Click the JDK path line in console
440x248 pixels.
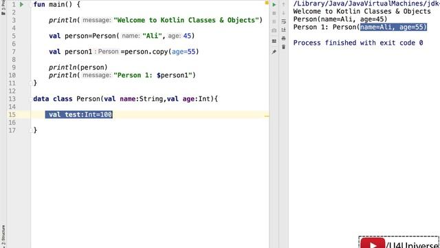coord(366,3)
